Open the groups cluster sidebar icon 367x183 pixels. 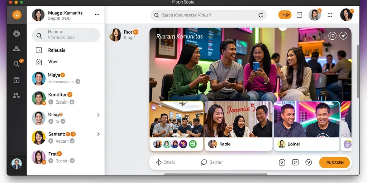[16, 95]
